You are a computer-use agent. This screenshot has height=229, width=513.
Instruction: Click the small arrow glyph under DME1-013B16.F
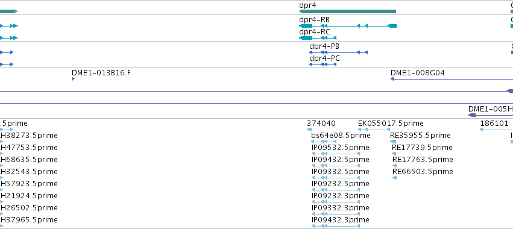pos(74,79)
